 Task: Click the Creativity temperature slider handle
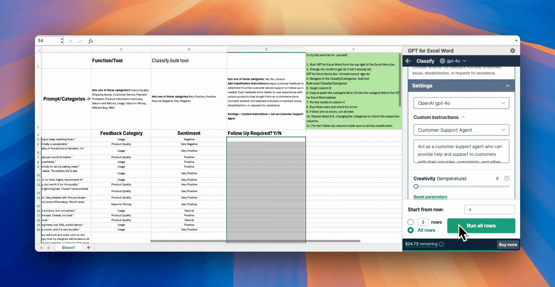(416, 187)
